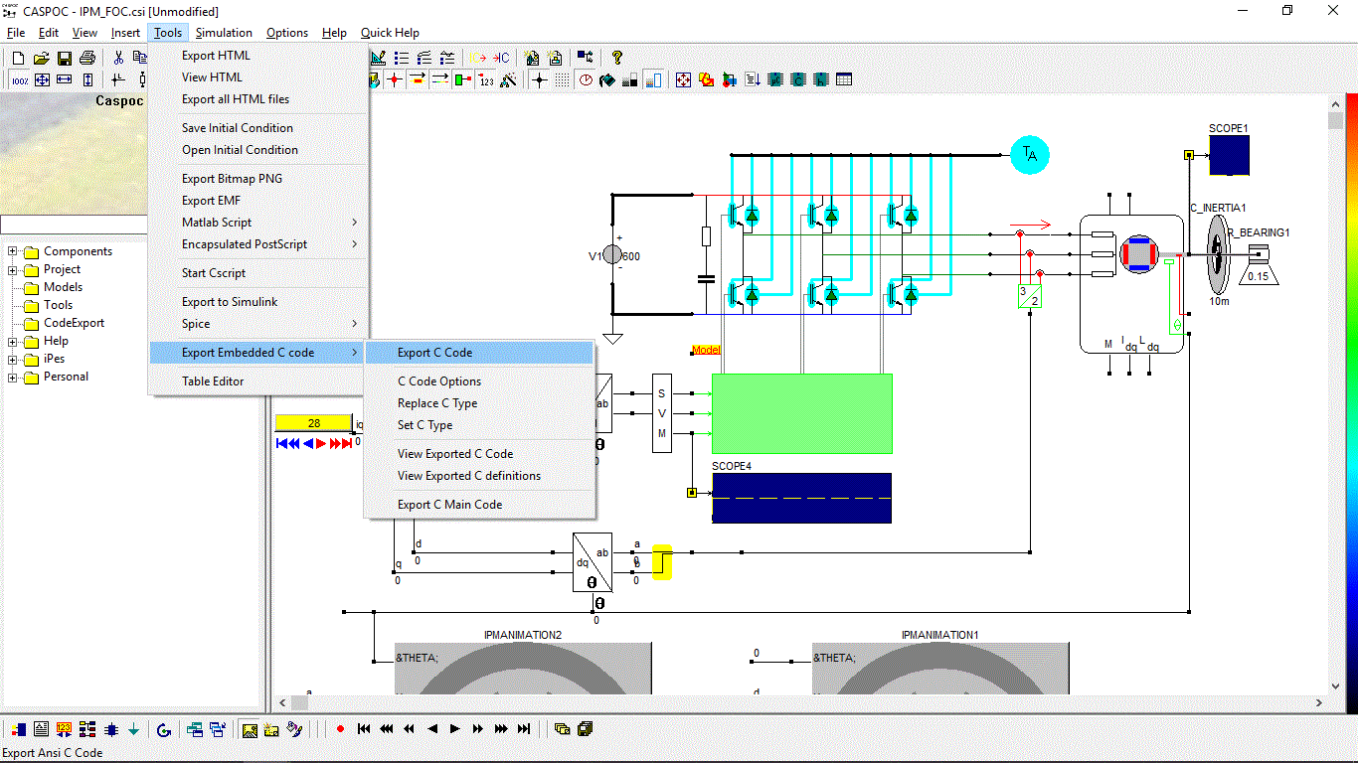The height and width of the screenshot is (763, 1358).
Task: Click the red node crosshair toolbar icon
Action: (394, 79)
